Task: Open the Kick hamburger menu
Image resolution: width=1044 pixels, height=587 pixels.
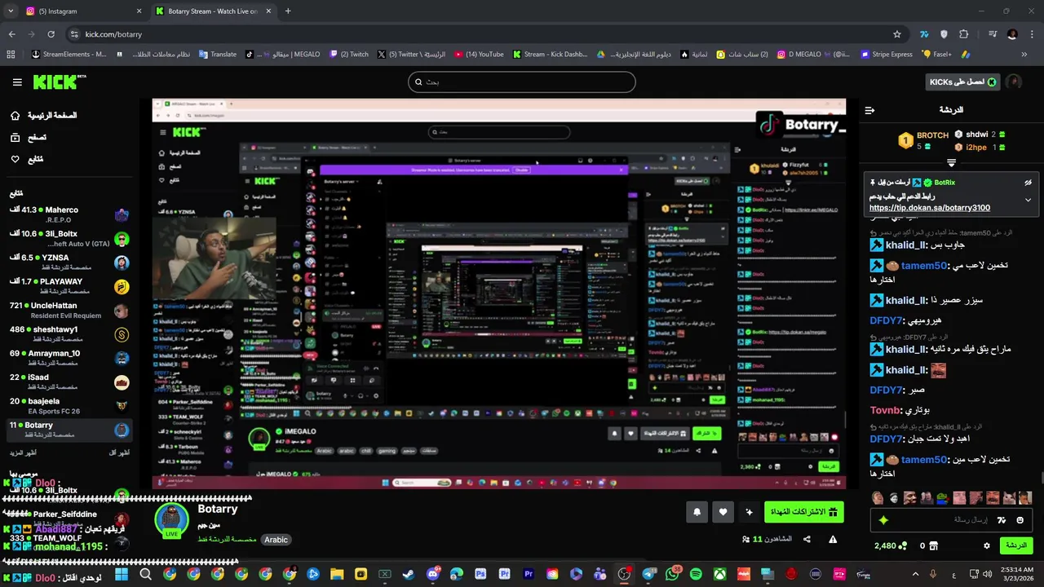Action: click(x=17, y=82)
